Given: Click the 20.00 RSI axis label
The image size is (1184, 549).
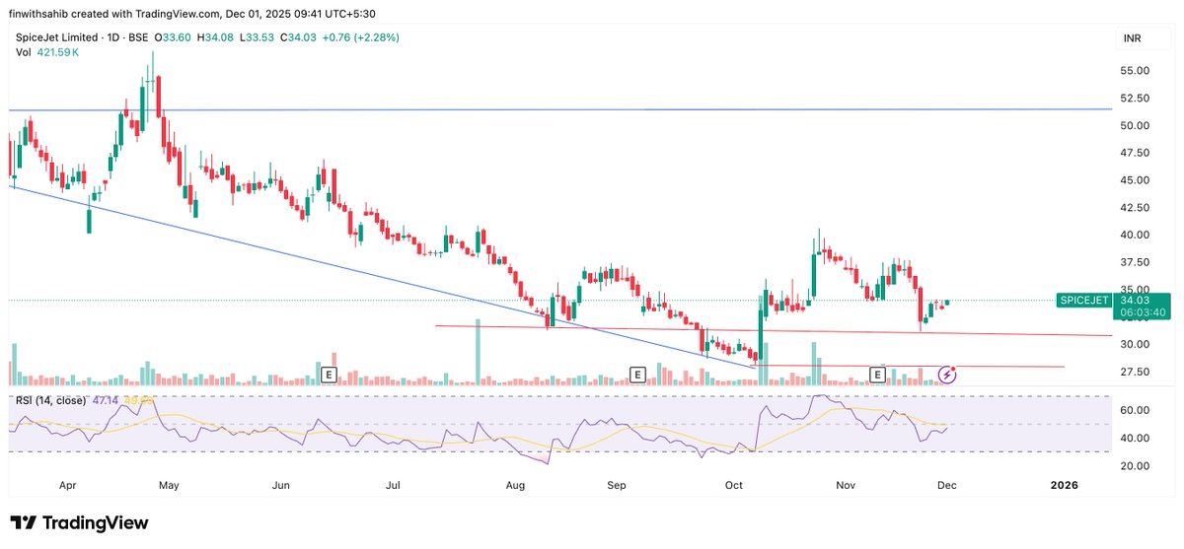Looking at the screenshot, I should pos(1135,465).
